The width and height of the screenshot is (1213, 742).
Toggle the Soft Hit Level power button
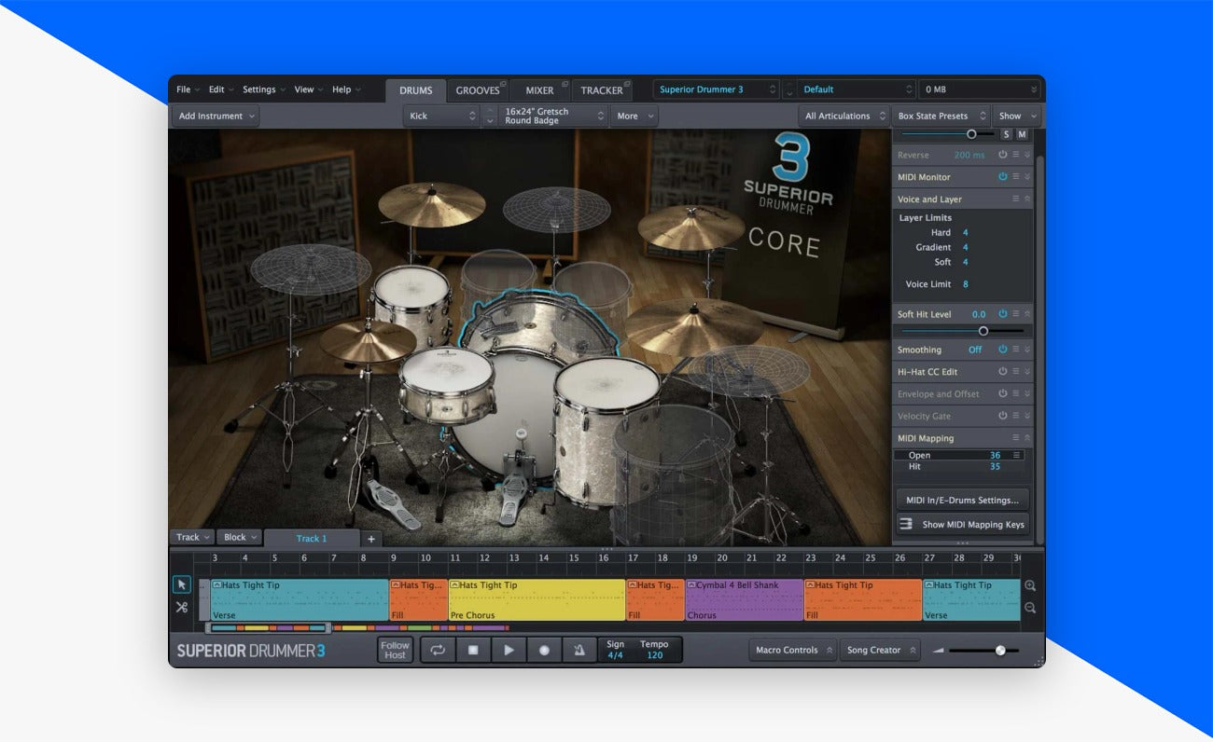tap(1003, 314)
